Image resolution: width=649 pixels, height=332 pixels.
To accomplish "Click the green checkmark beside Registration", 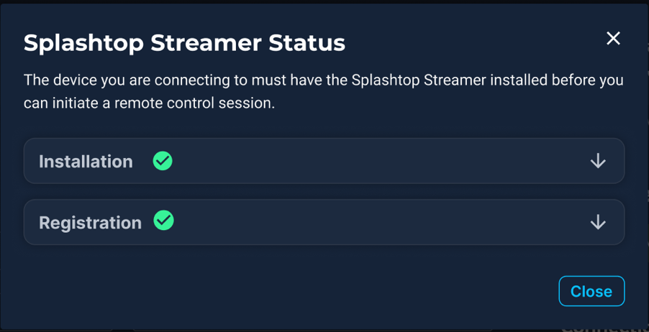I will pos(164,221).
